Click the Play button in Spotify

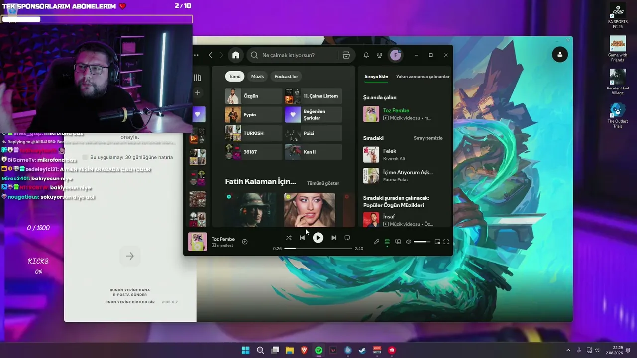coord(318,238)
